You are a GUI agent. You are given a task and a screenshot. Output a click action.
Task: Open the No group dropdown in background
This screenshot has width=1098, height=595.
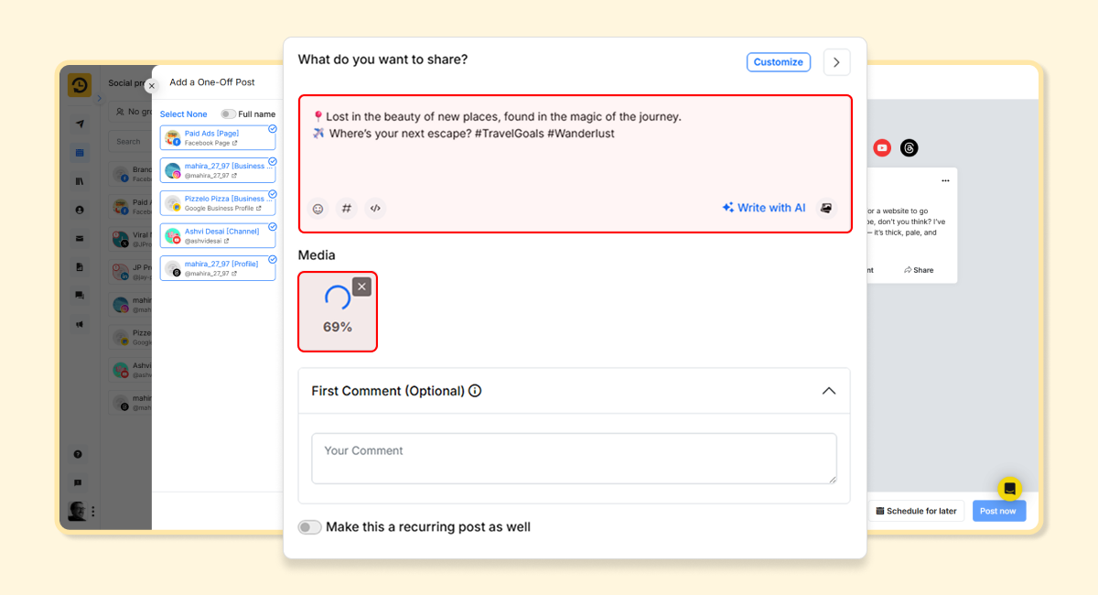click(130, 112)
